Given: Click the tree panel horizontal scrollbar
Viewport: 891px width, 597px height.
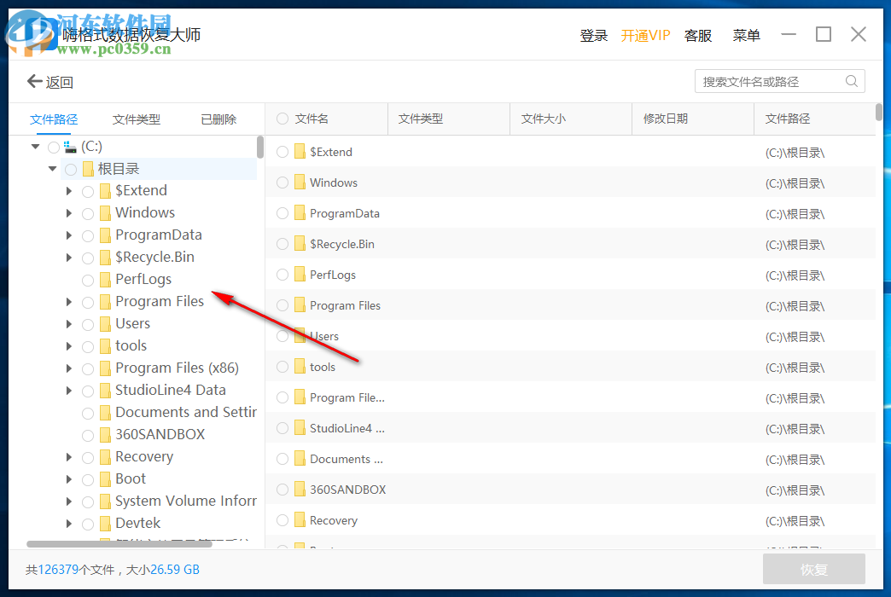Looking at the screenshot, I should (119, 544).
